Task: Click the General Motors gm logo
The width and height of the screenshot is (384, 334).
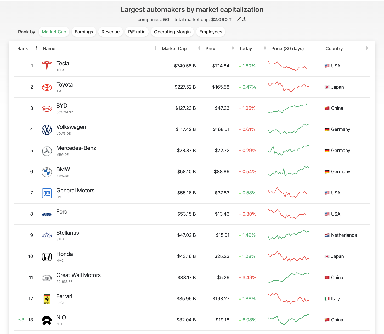Action: (47, 193)
